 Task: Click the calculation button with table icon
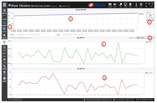tap(150, 18)
